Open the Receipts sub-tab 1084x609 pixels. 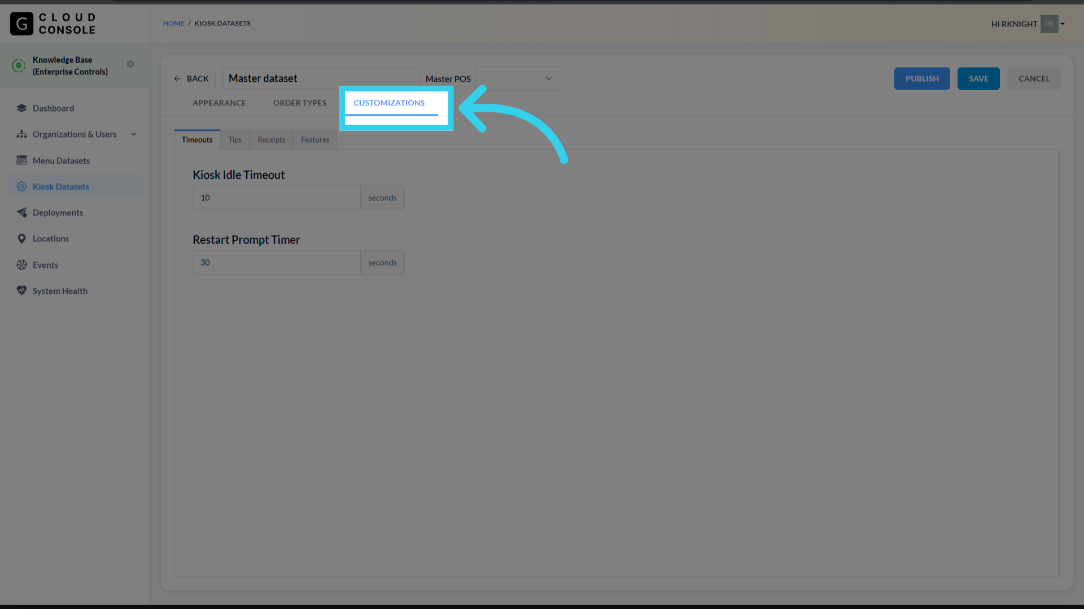[272, 140]
